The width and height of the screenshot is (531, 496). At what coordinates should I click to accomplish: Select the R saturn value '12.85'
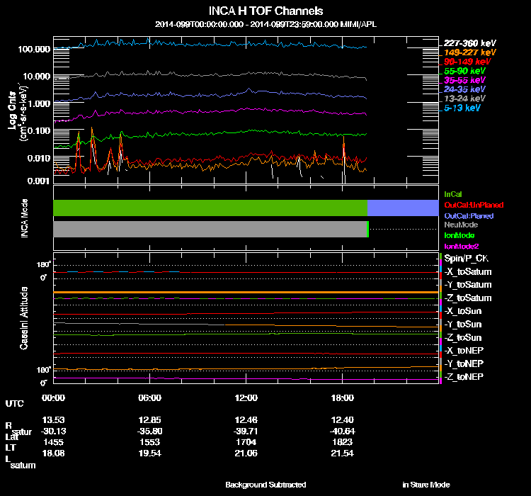[149, 420]
